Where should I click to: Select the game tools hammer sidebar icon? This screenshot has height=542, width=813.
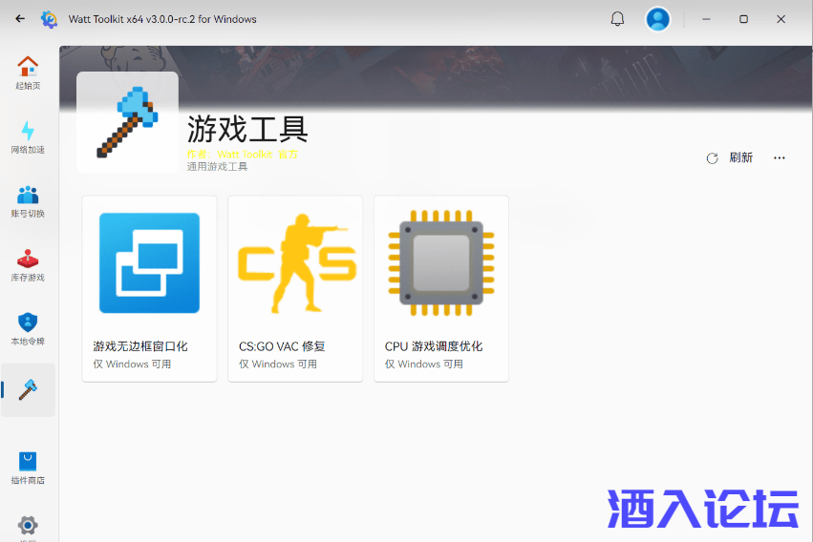[x=28, y=389]
